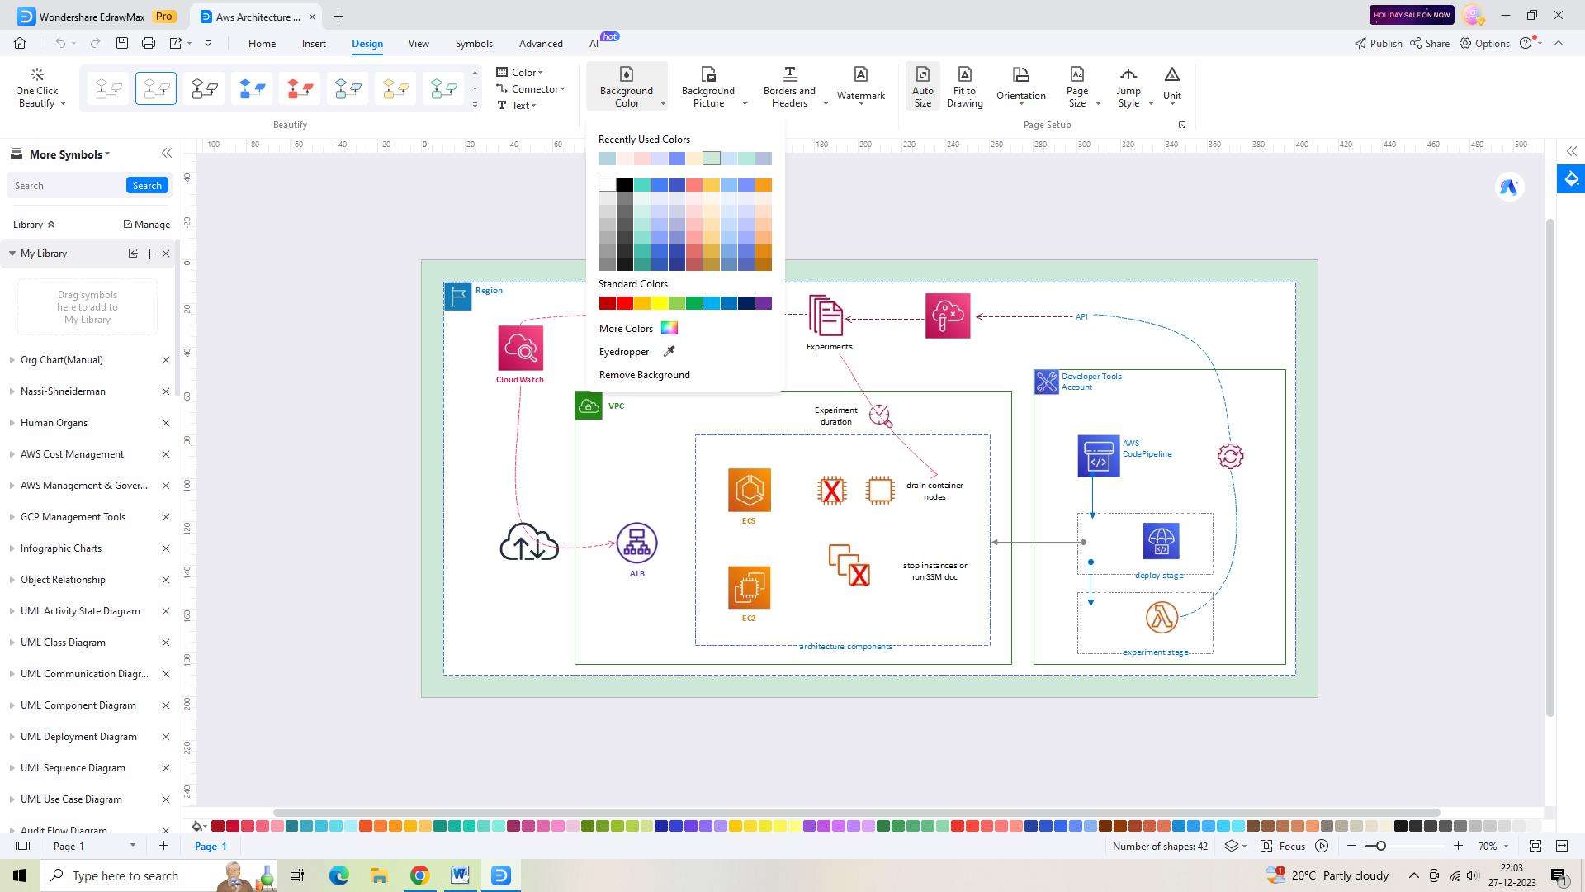1585x892 pixels.
Task: Click the Fit Page icon in status bar
Action: tap(1535, 846)
